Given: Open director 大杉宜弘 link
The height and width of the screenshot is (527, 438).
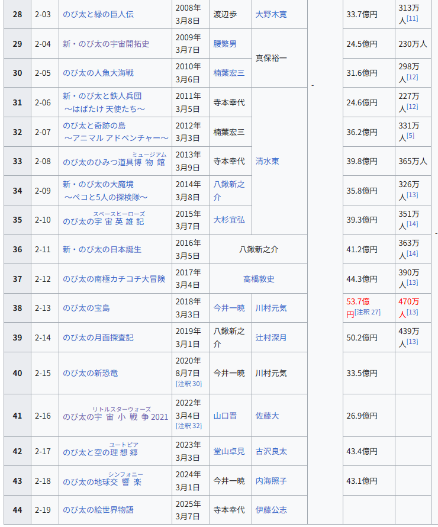Looking at the screenshot, I should 229,220.
